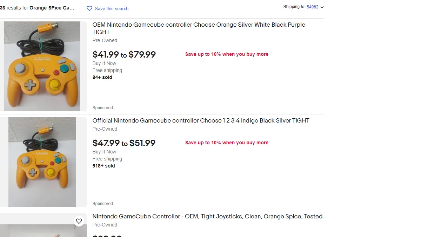Viewport: 421px width, 237px height.
Task: Click the $47.99 to $51.99 price
Action: 124,143
